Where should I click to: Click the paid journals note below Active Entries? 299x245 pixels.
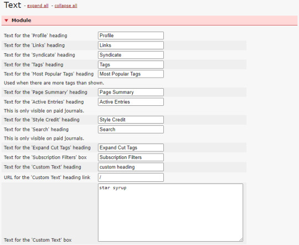coord(44,111)
